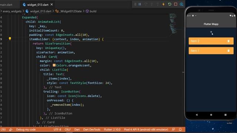Open Dart DevTools from status bar
The image size is (237, 133).
(x=92, y=130)
